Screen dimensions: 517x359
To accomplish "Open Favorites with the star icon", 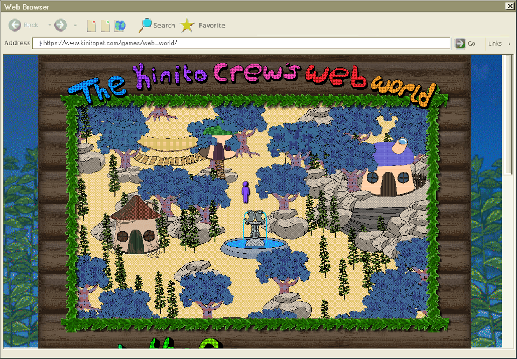I will click(x=188, y=25).
